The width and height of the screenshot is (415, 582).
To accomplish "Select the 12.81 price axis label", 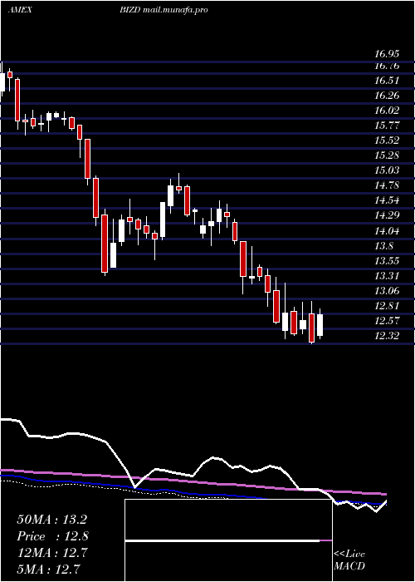I will coord(387,306).
